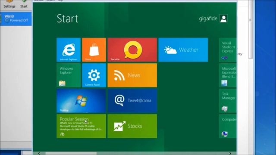Launch the Visual Studio 11 Express tile
This screenshot has width=276, height=155.
tap(228, 50)
